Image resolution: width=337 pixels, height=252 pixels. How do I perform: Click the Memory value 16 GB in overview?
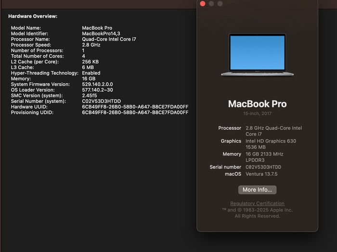coord(89,79)
